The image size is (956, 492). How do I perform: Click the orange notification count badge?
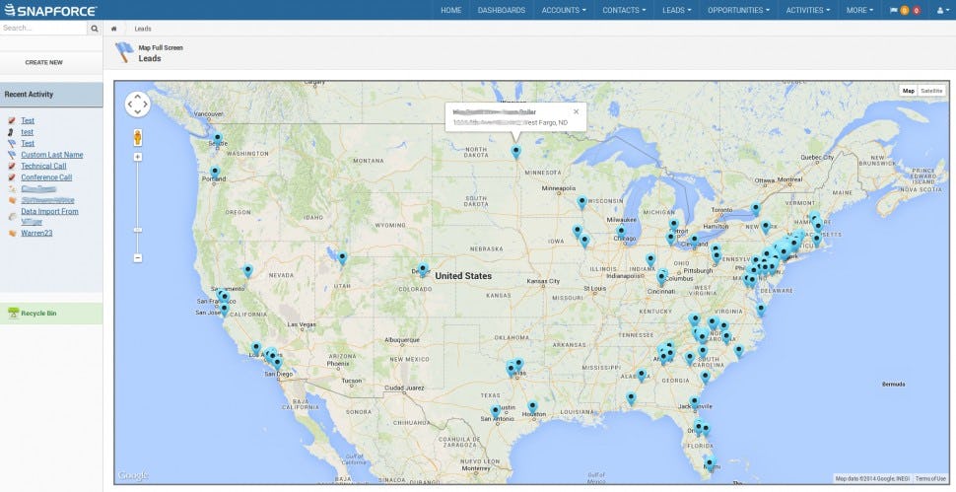[x=904, y=11]
